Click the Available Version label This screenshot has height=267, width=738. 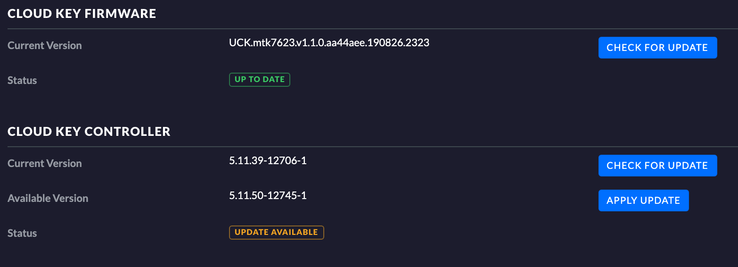(48, 199)
